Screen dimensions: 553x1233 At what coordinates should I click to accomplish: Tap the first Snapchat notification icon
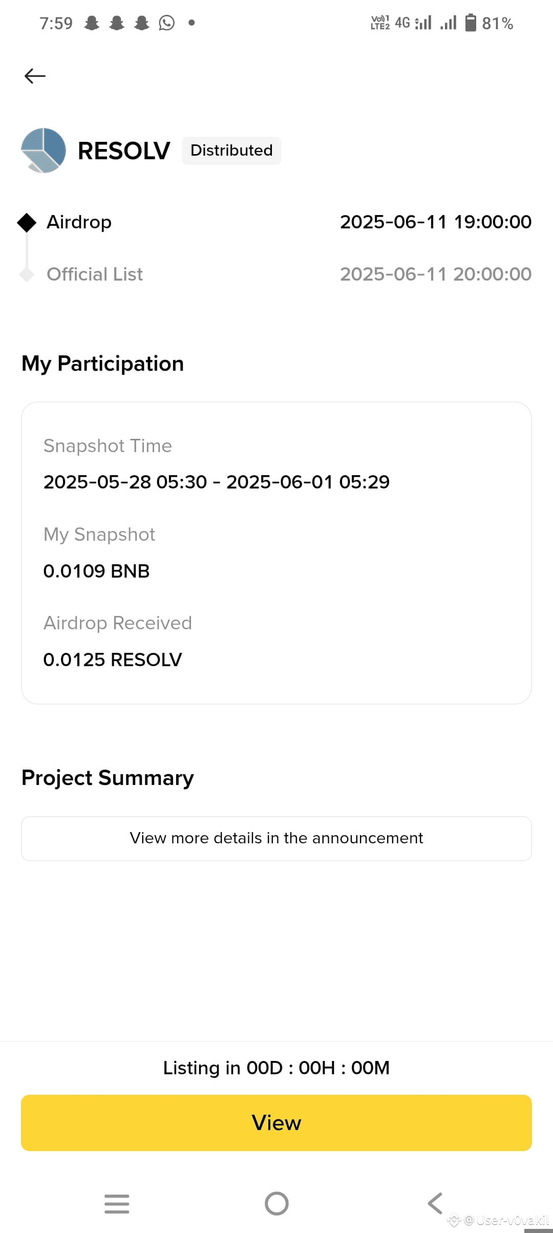click(x=92, y=23)
